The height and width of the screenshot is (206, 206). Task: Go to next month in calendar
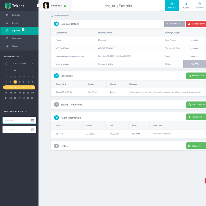(x=32, y=64)
